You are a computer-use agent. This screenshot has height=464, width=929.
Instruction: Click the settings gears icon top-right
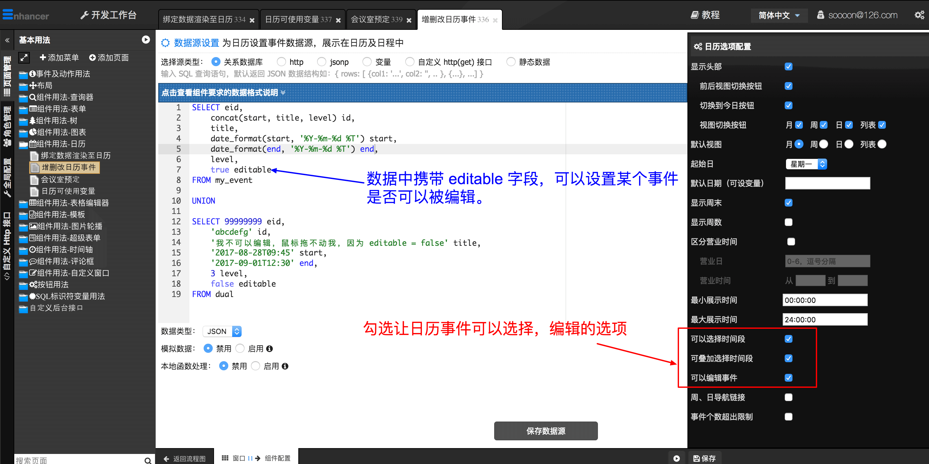tap(919, 15)
